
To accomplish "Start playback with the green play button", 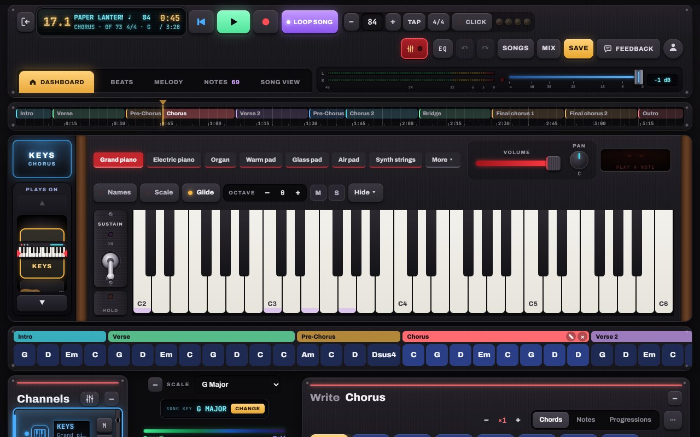I will click(x=234, y=22).
